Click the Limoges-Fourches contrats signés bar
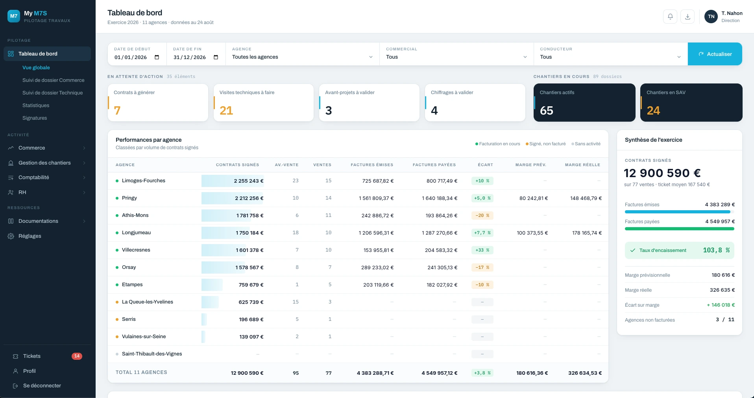 233,181
